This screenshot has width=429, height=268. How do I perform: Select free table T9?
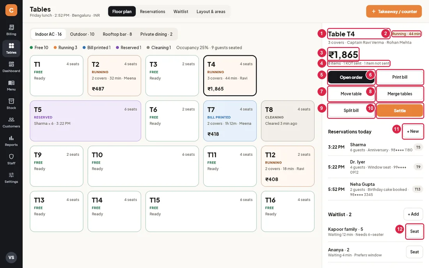[x=57, y=166]
